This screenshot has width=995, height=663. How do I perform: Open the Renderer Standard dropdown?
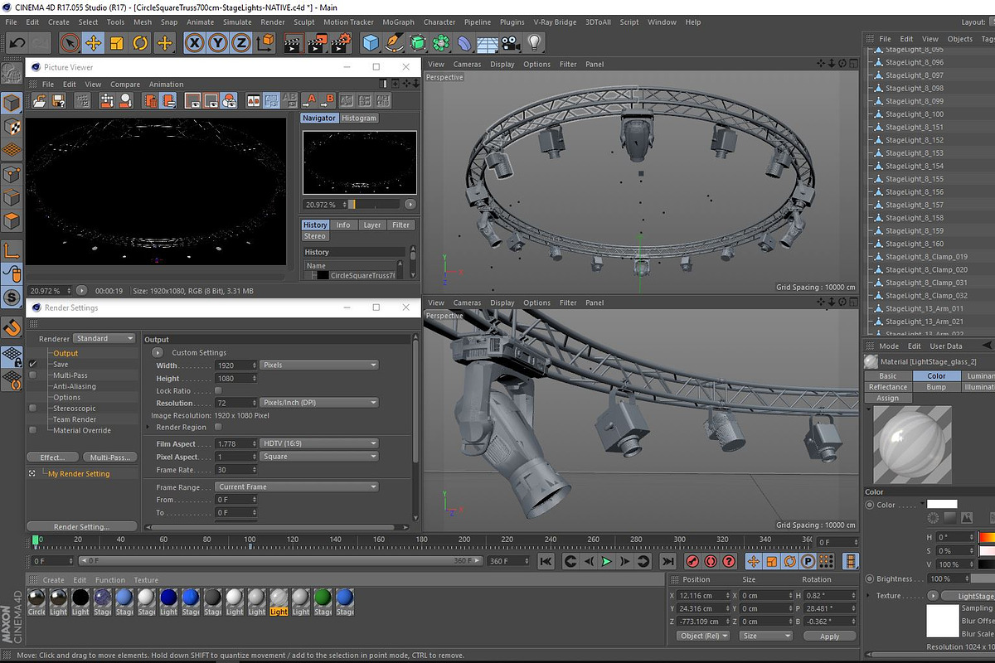coord(104,338)
